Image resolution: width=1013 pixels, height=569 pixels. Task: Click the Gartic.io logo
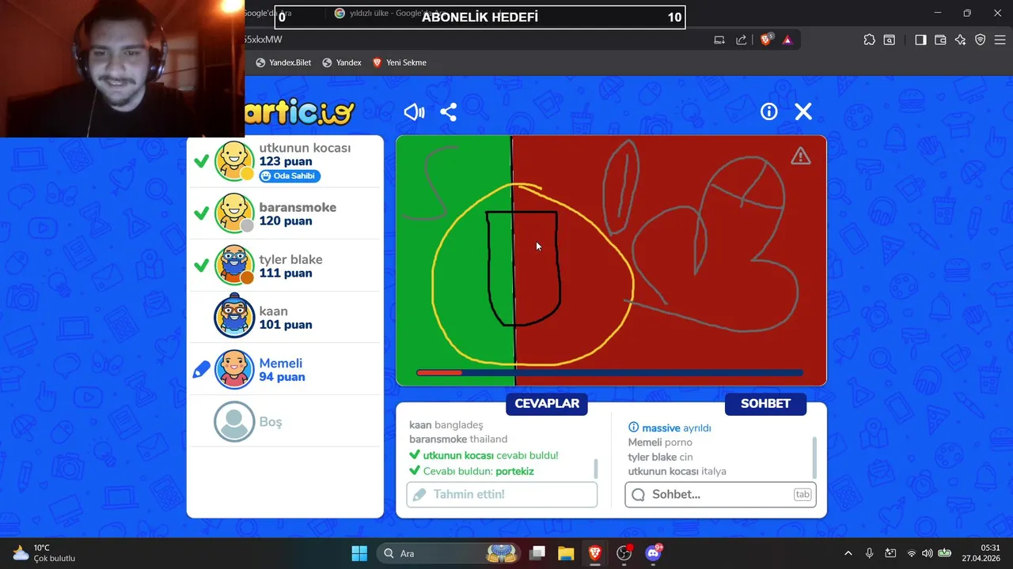(301, 113)
